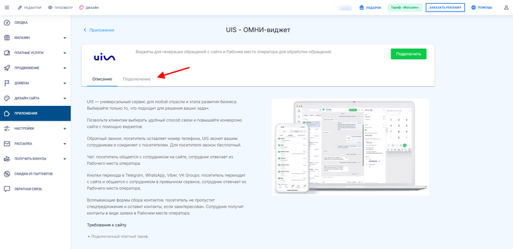The width and height of the screenshot is (513, 249).
Task: Click the Просмотр eye icon
Action: click(51, 8)
